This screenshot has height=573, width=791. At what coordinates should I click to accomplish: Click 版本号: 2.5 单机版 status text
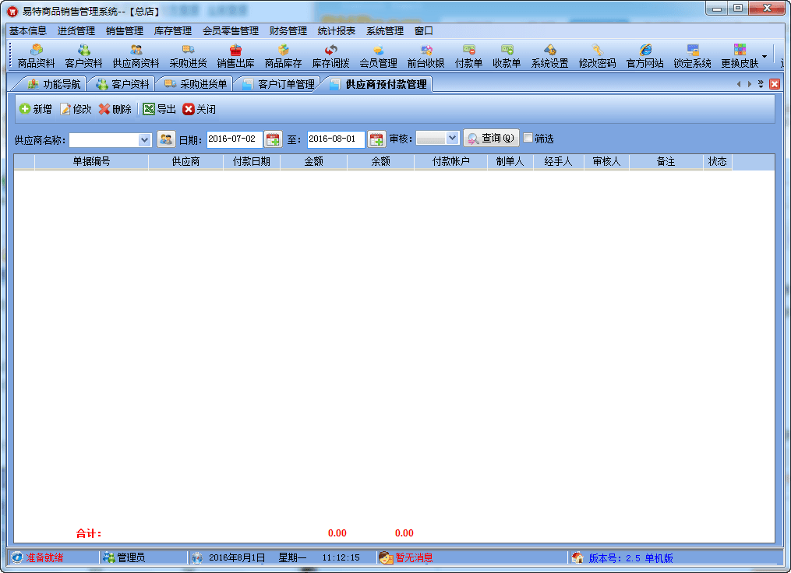tap(630, 558)
